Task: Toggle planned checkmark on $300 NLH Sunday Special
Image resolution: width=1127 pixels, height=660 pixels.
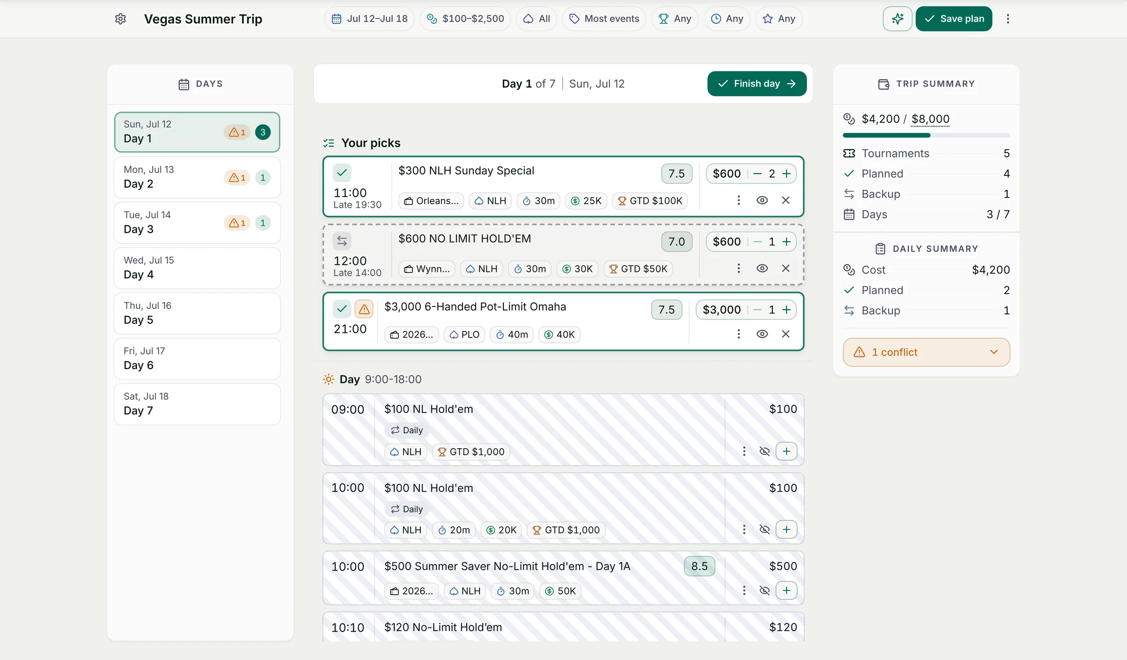Action: (x=342, y=173)
